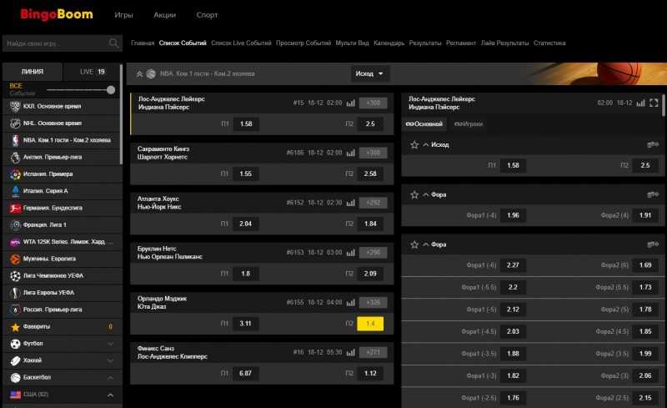667x408 pixels.
Task: Open the Исход market dropdown
Action: [369, 73]
